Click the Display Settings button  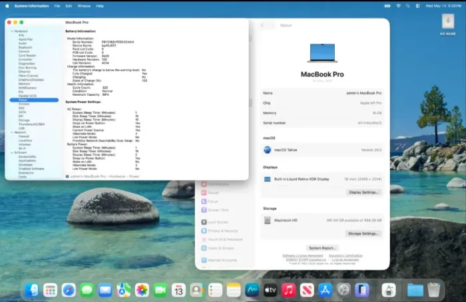[363, 192]
